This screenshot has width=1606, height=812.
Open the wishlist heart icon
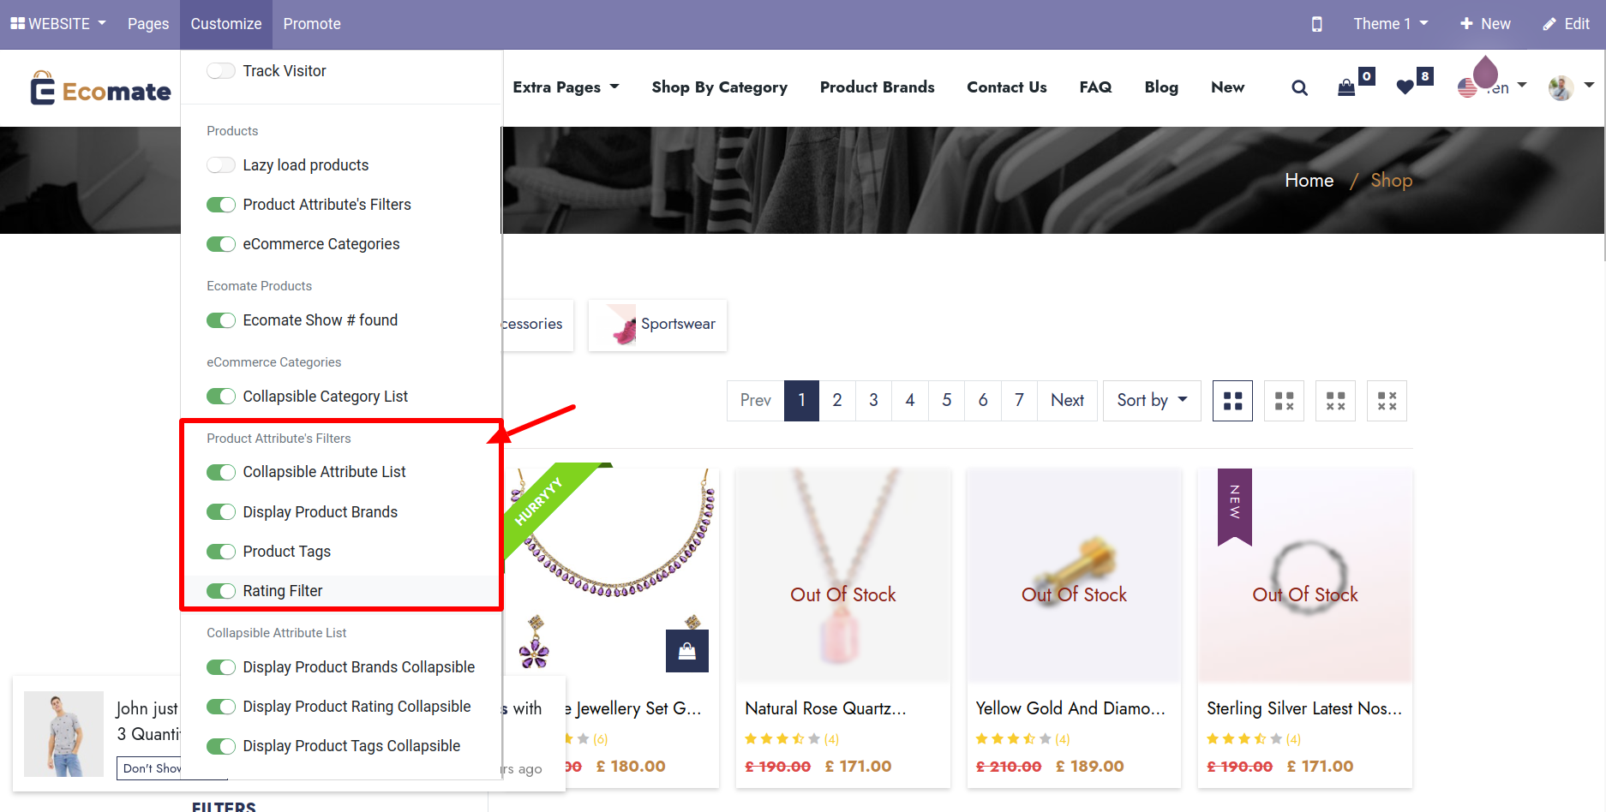coord(1405,87)
